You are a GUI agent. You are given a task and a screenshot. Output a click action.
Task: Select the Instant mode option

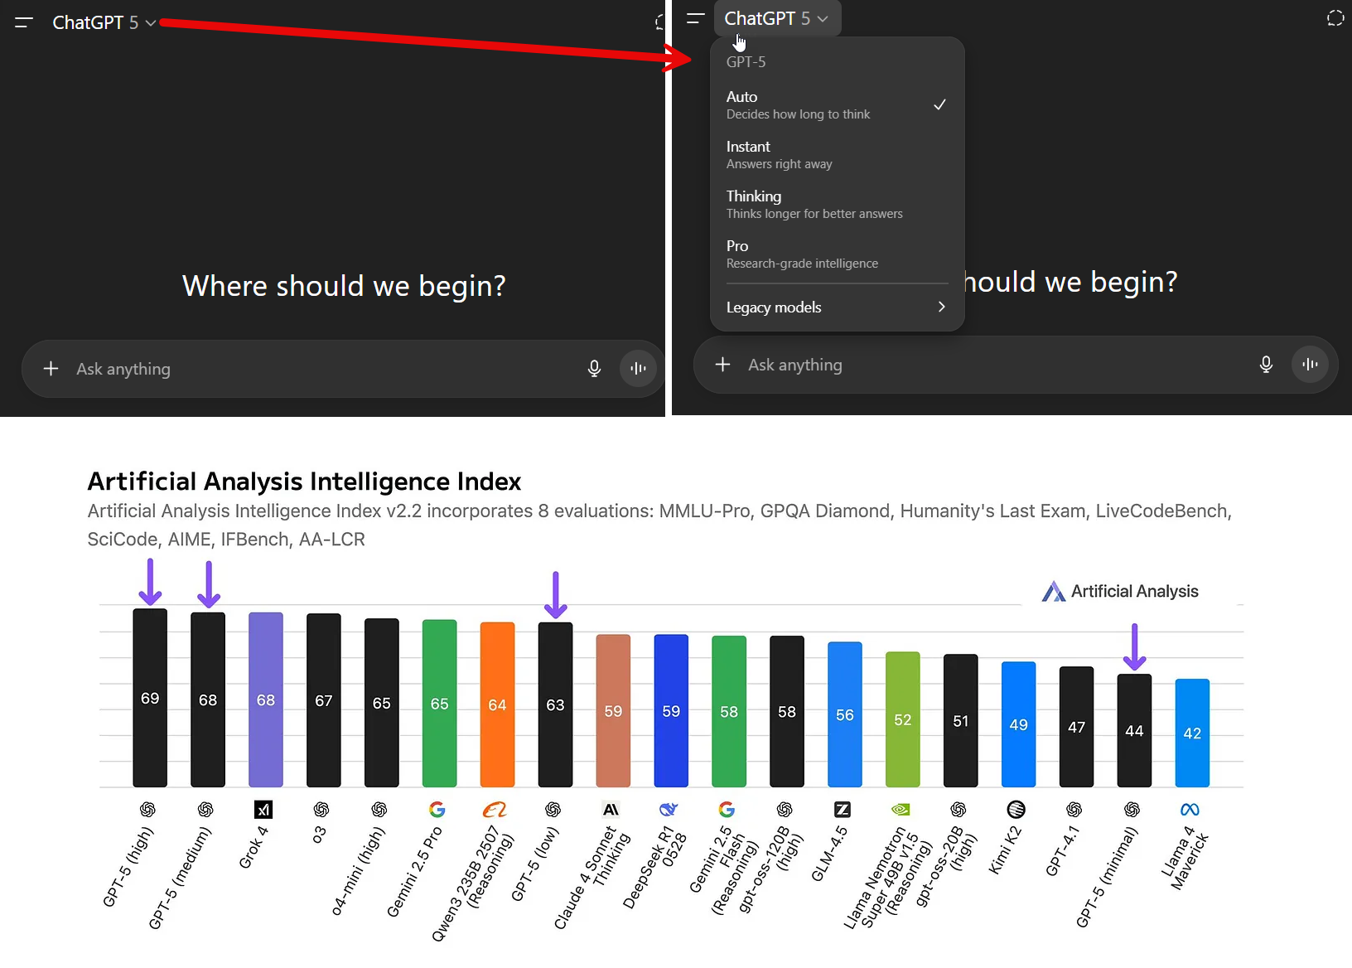(837, 154)
